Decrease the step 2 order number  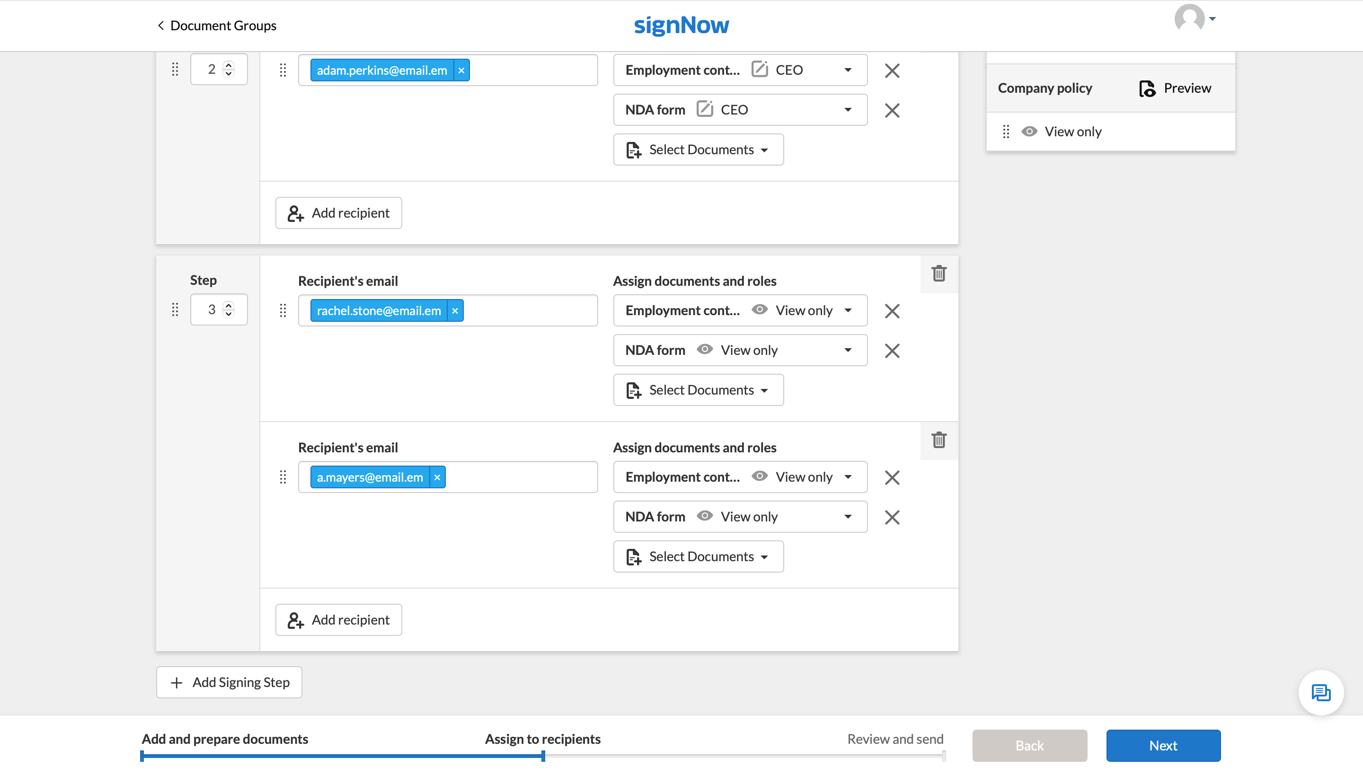[x=229, y=73]
